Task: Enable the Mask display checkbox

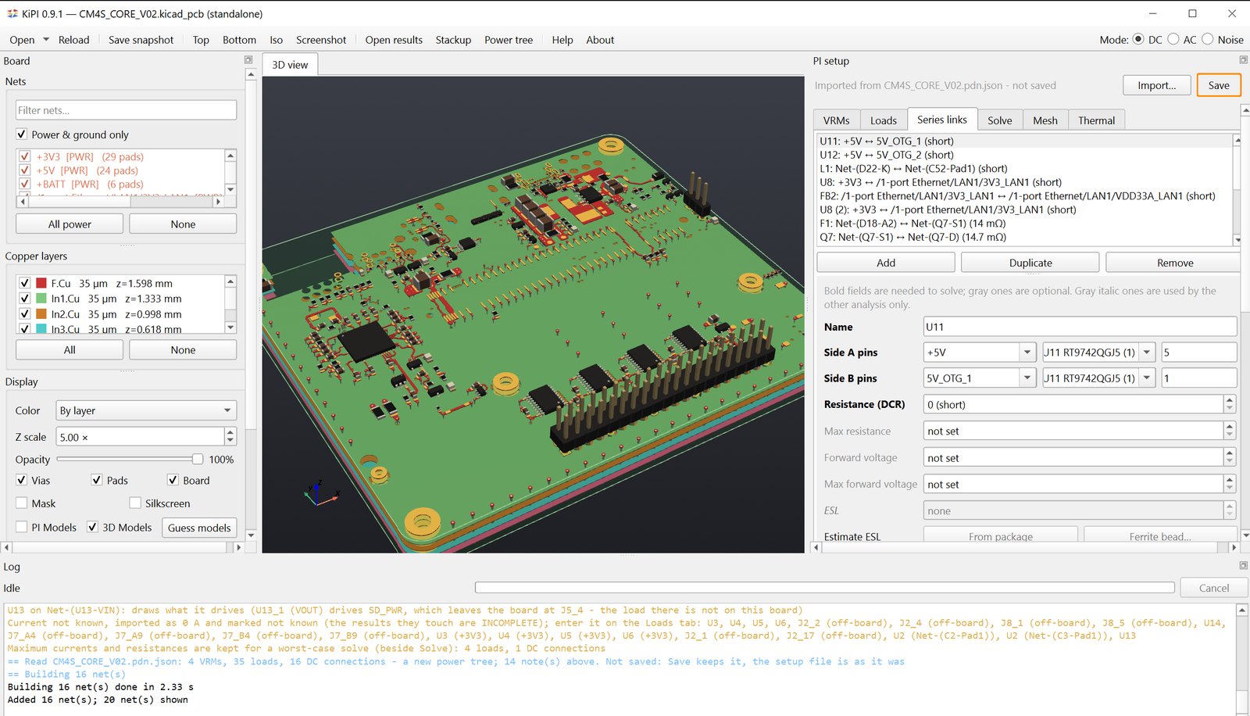Action: [22, 503]
